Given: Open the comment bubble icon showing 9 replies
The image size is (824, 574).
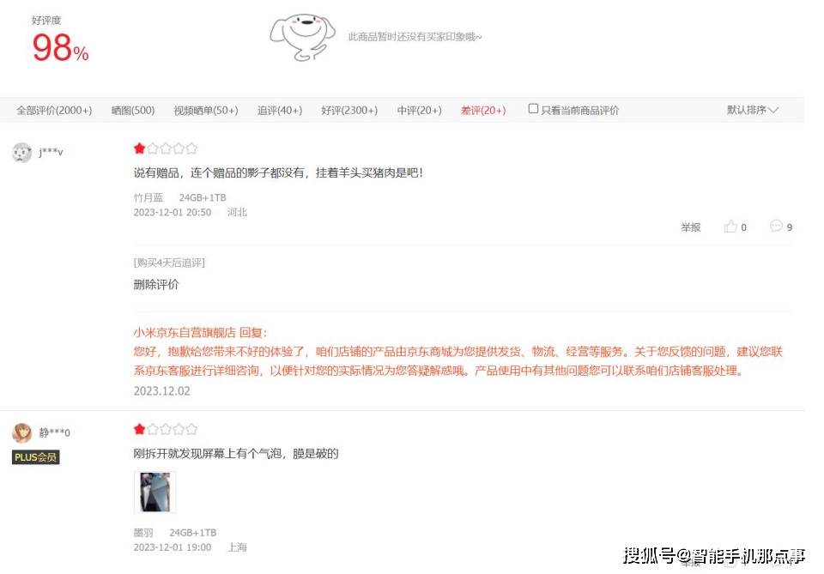Looking at the screenshot, I should point(776,226).
